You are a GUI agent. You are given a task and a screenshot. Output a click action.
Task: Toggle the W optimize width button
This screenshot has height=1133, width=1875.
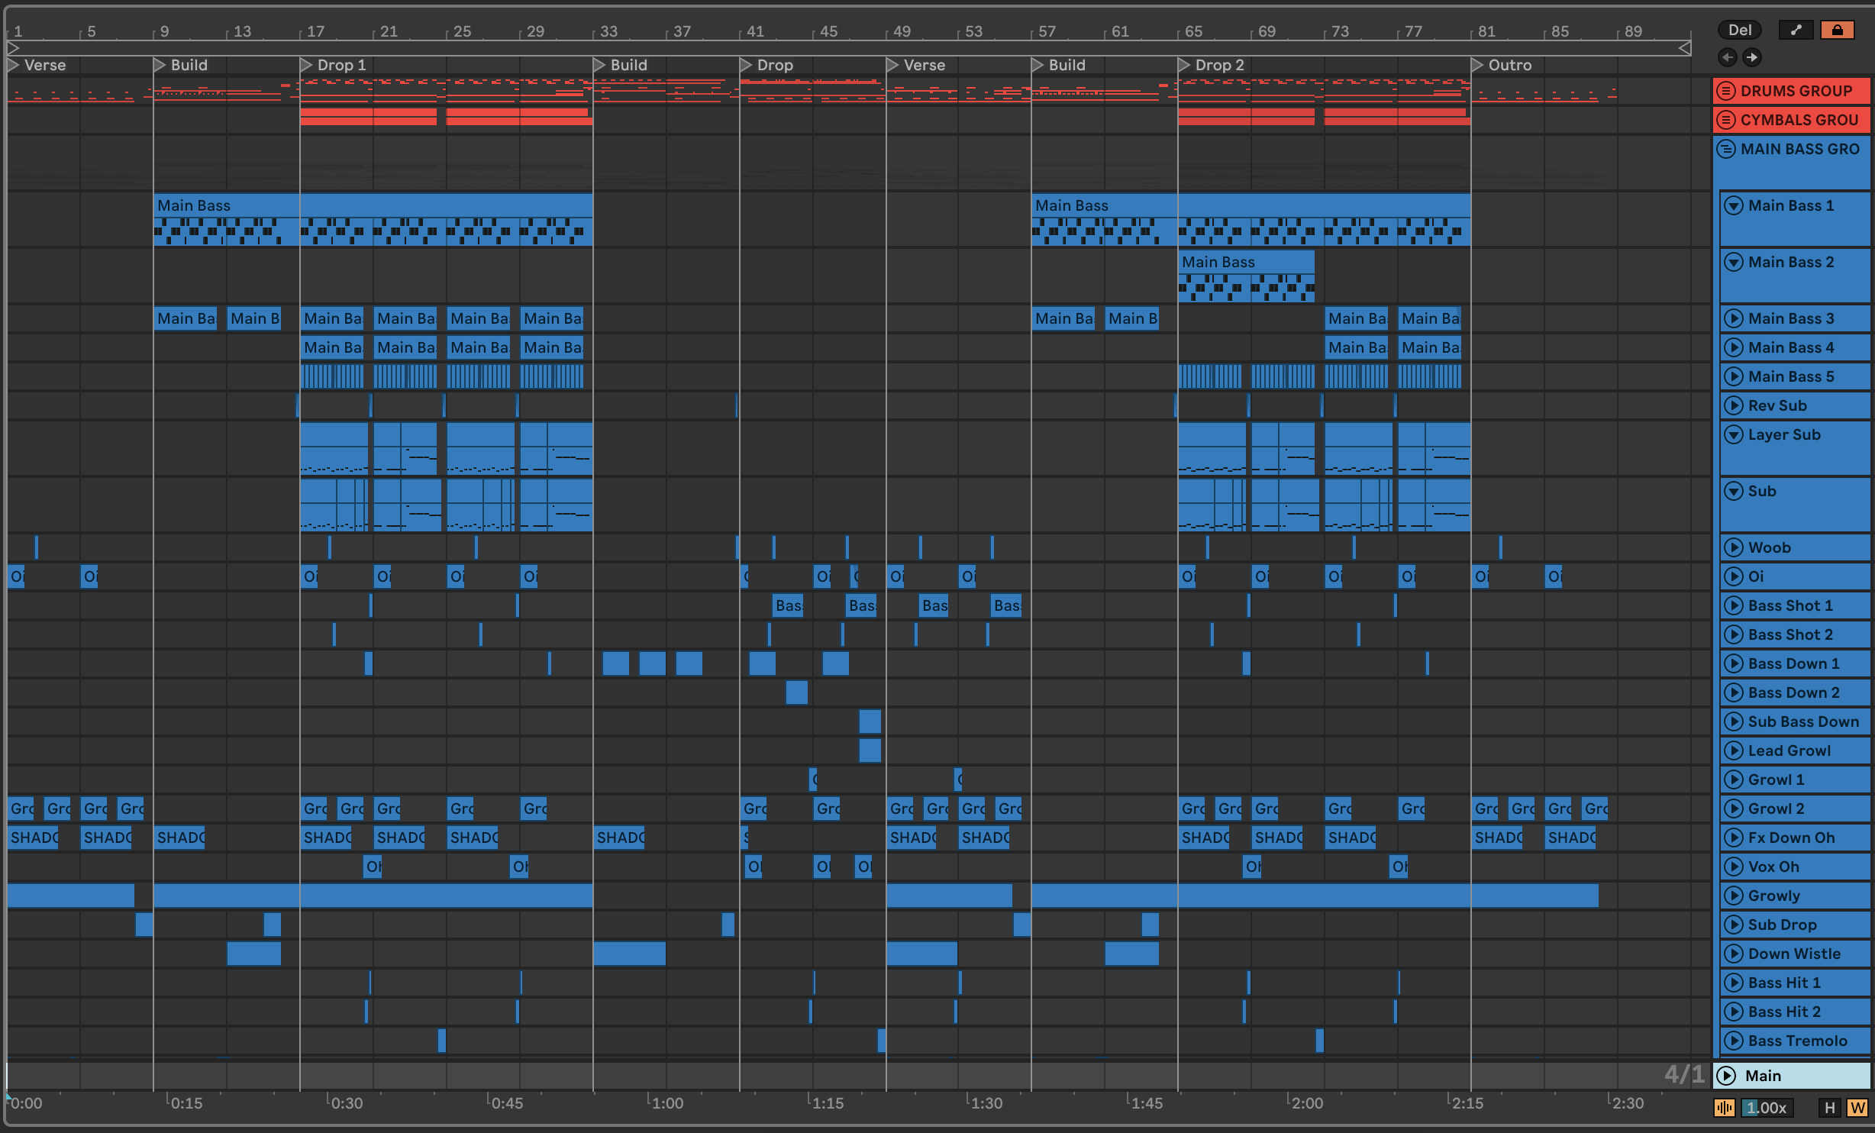pos(1857,1108)
